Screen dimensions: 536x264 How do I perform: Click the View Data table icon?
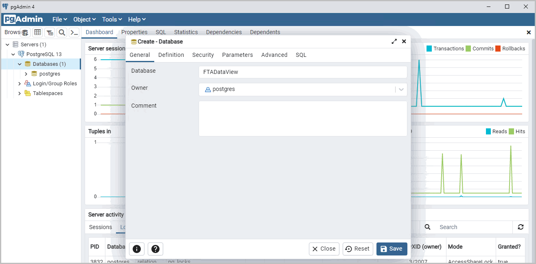coord(37,32)
